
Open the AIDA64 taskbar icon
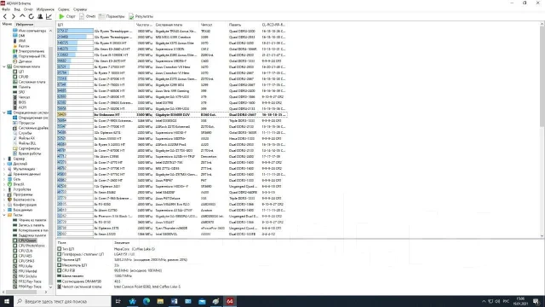(x=230, y=301)
